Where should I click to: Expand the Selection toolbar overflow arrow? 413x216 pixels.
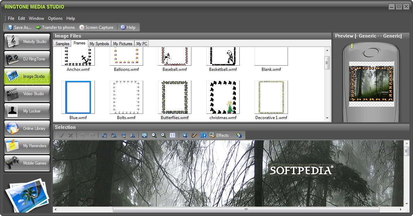click(232, 135)
